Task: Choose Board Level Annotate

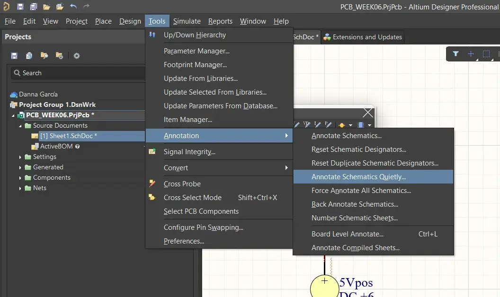Action: coord(373,234)
